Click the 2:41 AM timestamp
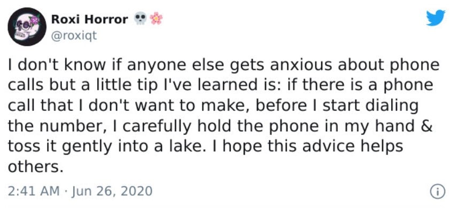450x208 pixels. 34,191
